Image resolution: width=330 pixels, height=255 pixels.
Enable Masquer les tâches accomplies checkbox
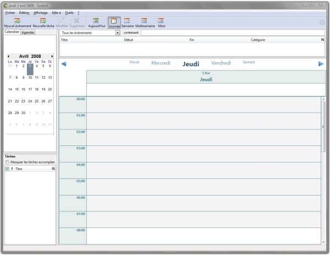[7, 162]
